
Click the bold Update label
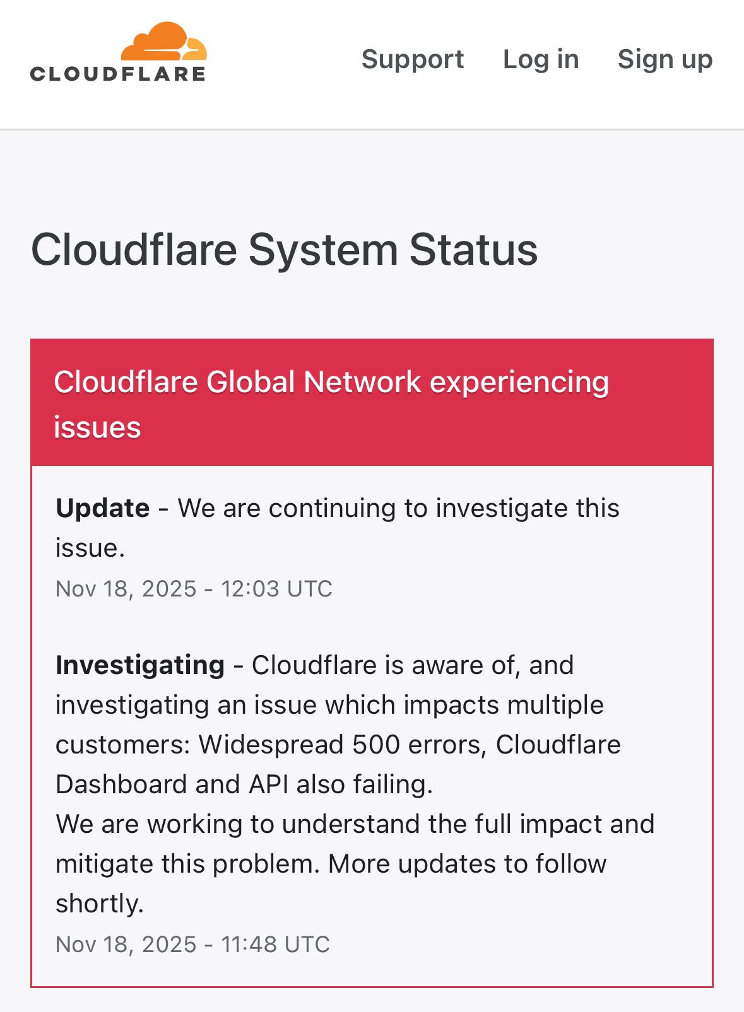click(103, 508)
